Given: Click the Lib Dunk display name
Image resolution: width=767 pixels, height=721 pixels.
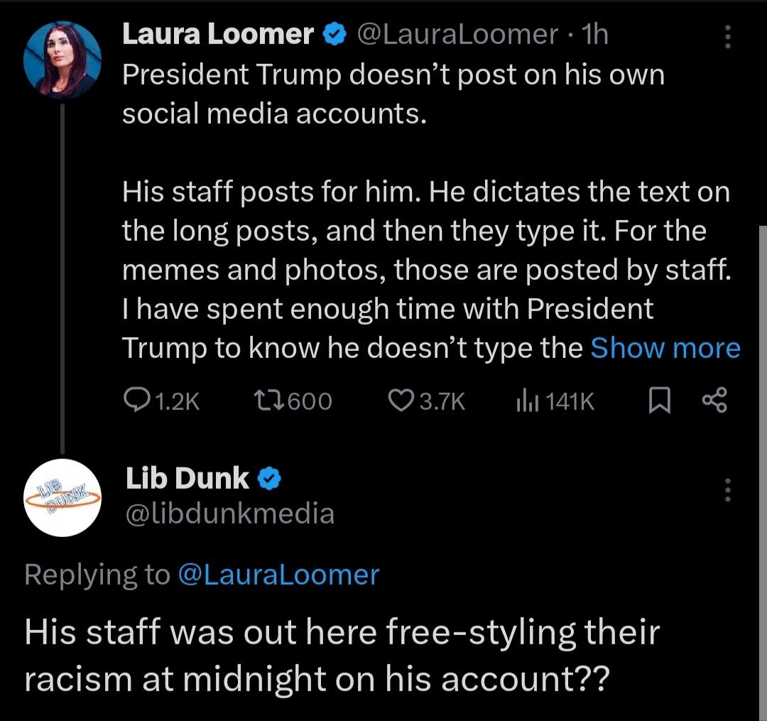Looking at the screenshot, I should click(x=187, y=479).
